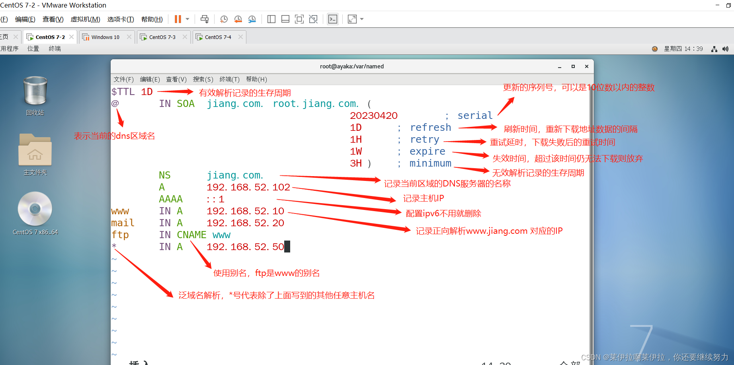
Task: Restore the VMware Workstation window size
Action: pyautogui.click(x=728, y=5)
